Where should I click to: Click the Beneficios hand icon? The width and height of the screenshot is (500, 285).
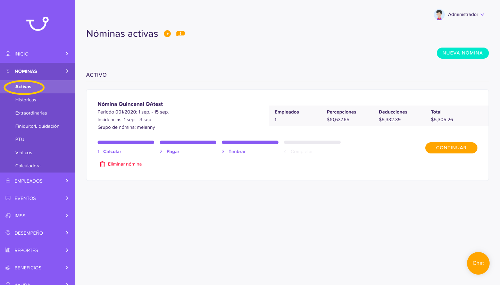(x=8, y=268)
